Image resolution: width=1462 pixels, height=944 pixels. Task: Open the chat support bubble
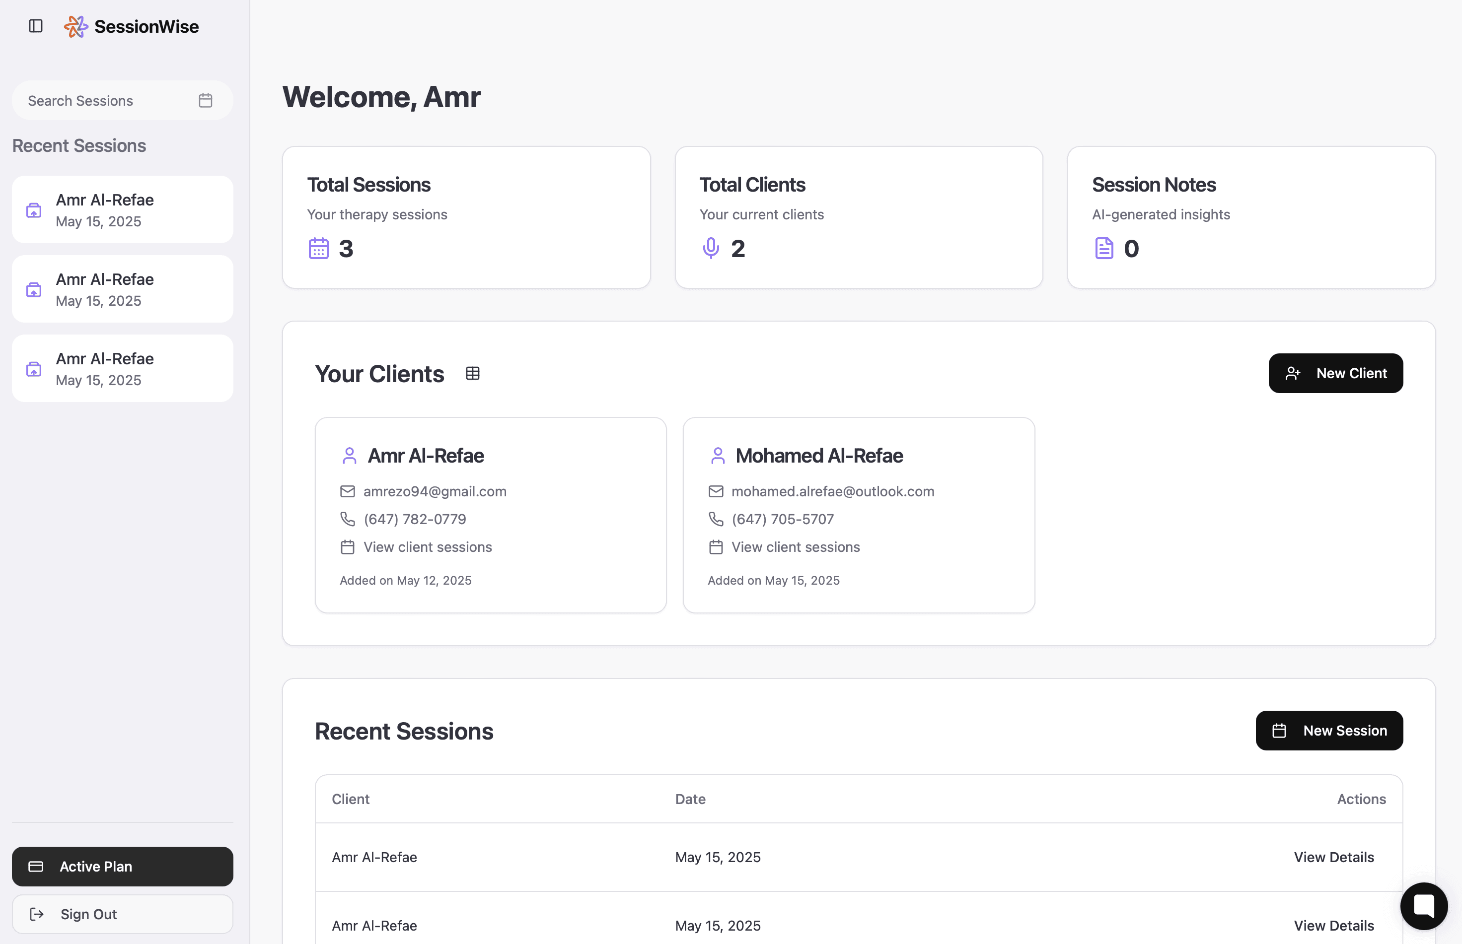click(1424, 906)
